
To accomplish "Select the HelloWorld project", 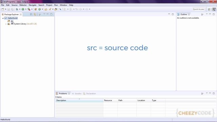I will point(11,18).
